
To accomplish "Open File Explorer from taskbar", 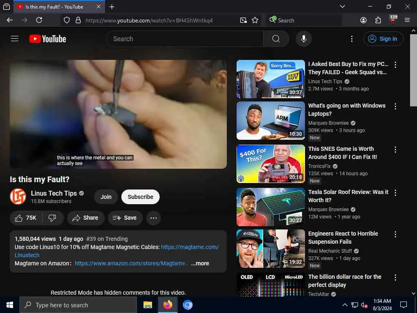I will pos(147,305).
